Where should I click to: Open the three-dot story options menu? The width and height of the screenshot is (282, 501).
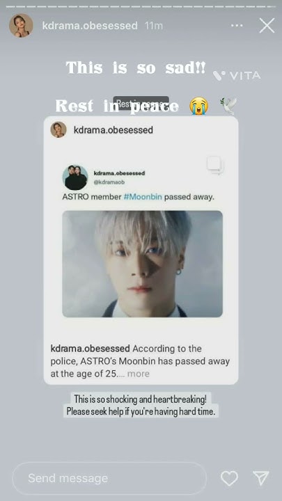tap(237, 26)
